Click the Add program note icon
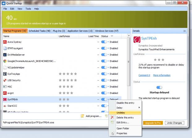The height and width of the screenshot is (138, 192). pyautogui.click(x=82, y=116)
